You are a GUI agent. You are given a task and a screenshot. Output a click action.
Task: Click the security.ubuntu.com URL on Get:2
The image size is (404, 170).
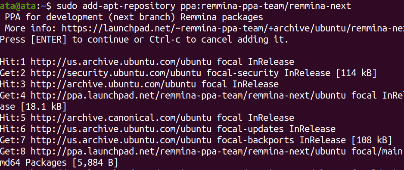(116, 73)
